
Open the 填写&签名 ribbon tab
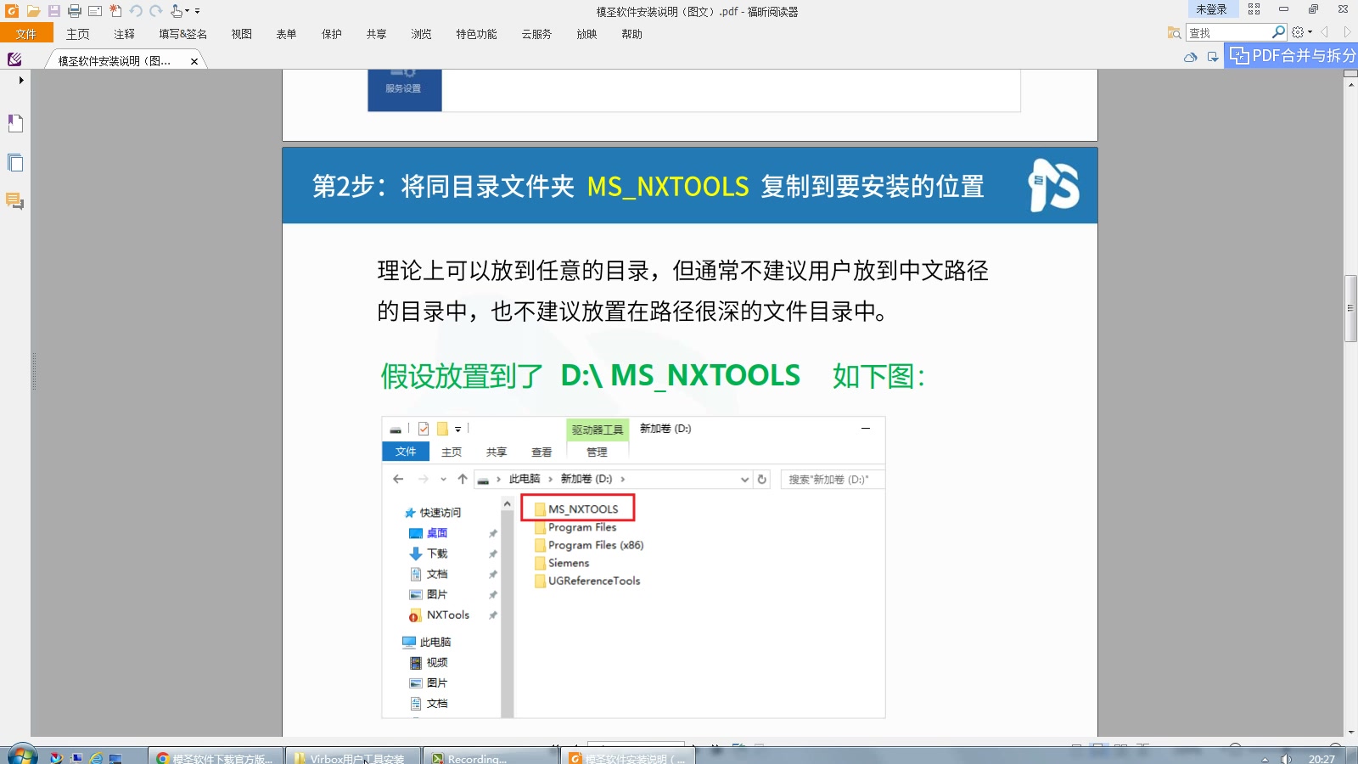coord(182,34)
